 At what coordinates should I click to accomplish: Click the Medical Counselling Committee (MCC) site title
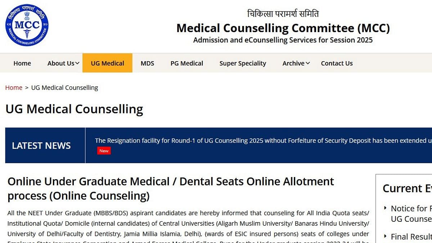283,28
